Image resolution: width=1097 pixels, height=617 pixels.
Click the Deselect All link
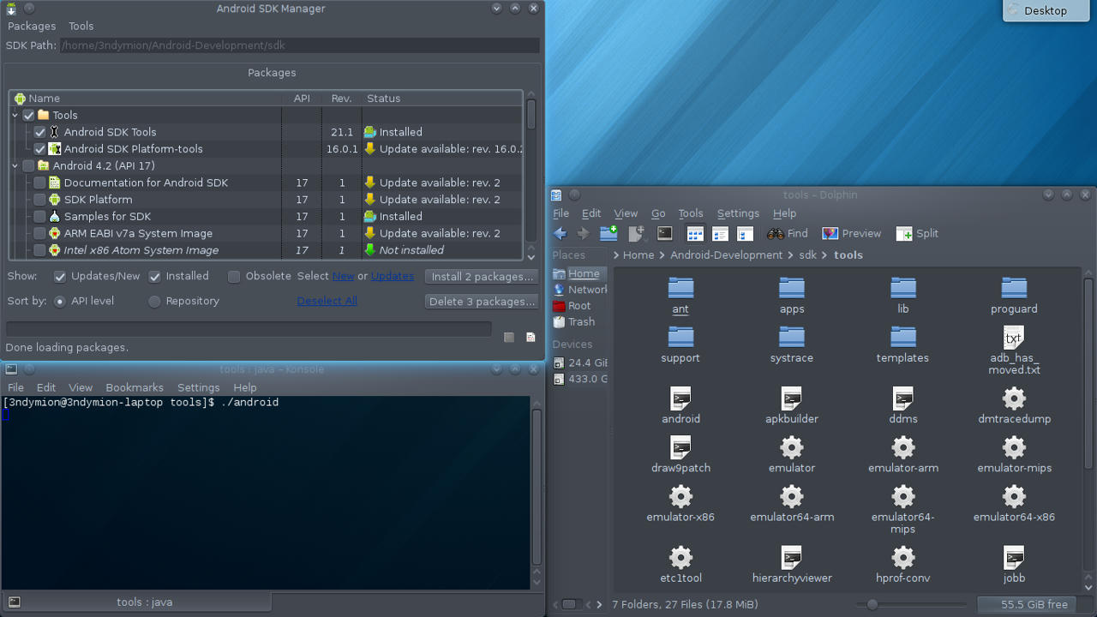[327, 301]
